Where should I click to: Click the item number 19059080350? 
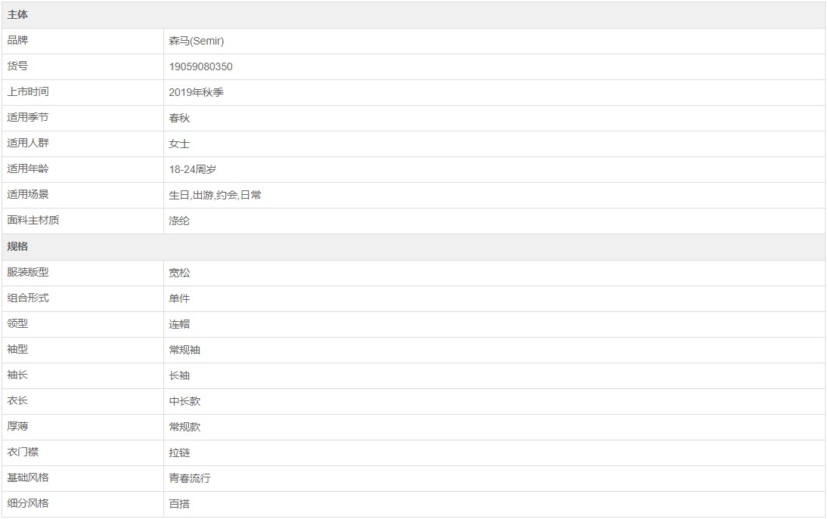[200, 66]
